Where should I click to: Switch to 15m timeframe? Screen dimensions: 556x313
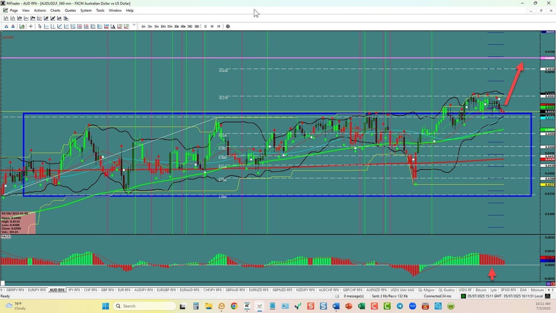tap(170, 26)
